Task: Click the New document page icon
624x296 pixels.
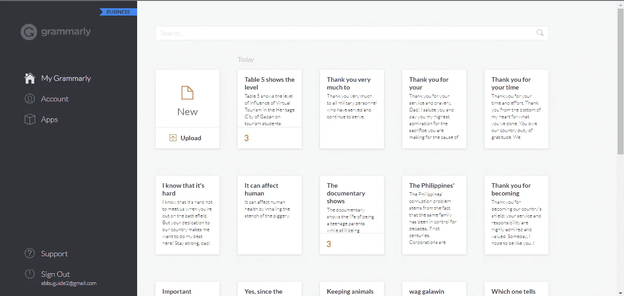Action: point(187,93)
